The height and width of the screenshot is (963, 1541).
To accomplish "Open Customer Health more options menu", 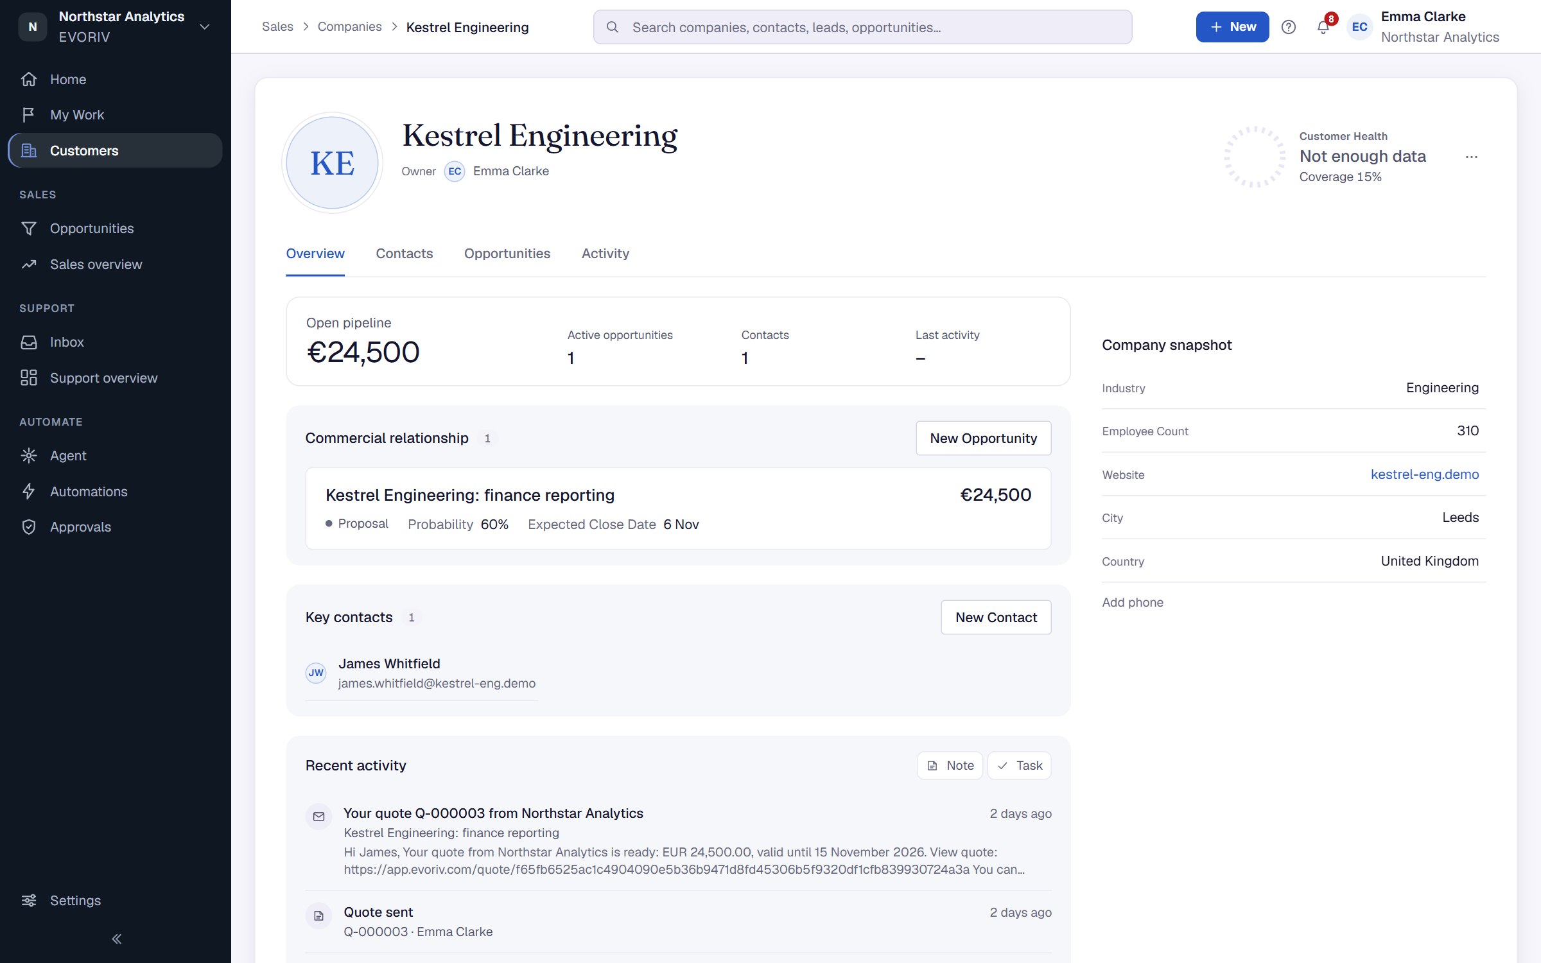I will [x=1472, y=157].
